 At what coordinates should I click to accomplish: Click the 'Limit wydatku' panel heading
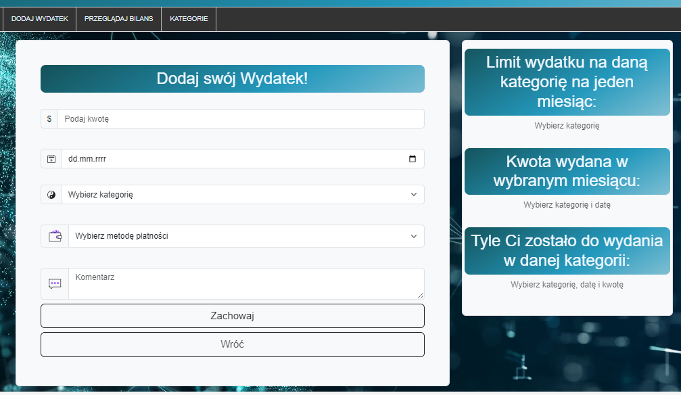click(x=567, y=82)
